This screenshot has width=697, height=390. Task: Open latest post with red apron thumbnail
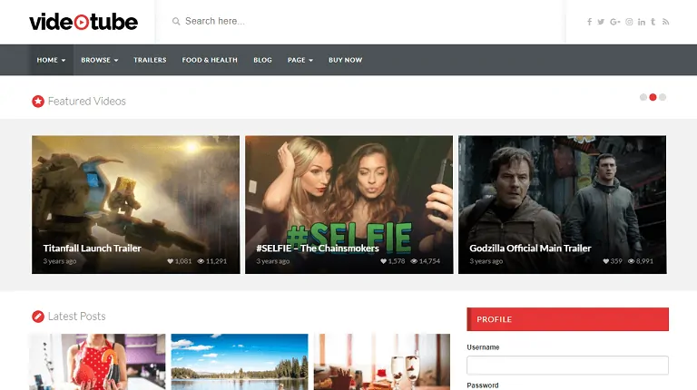pyautogui.click(x=97, y=362)
